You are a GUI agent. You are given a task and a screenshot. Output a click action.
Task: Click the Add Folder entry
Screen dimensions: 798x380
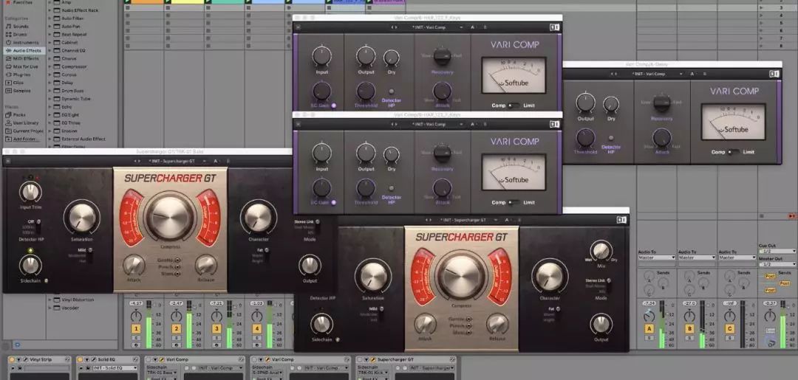pyautogui.click(x=24, y=139)
